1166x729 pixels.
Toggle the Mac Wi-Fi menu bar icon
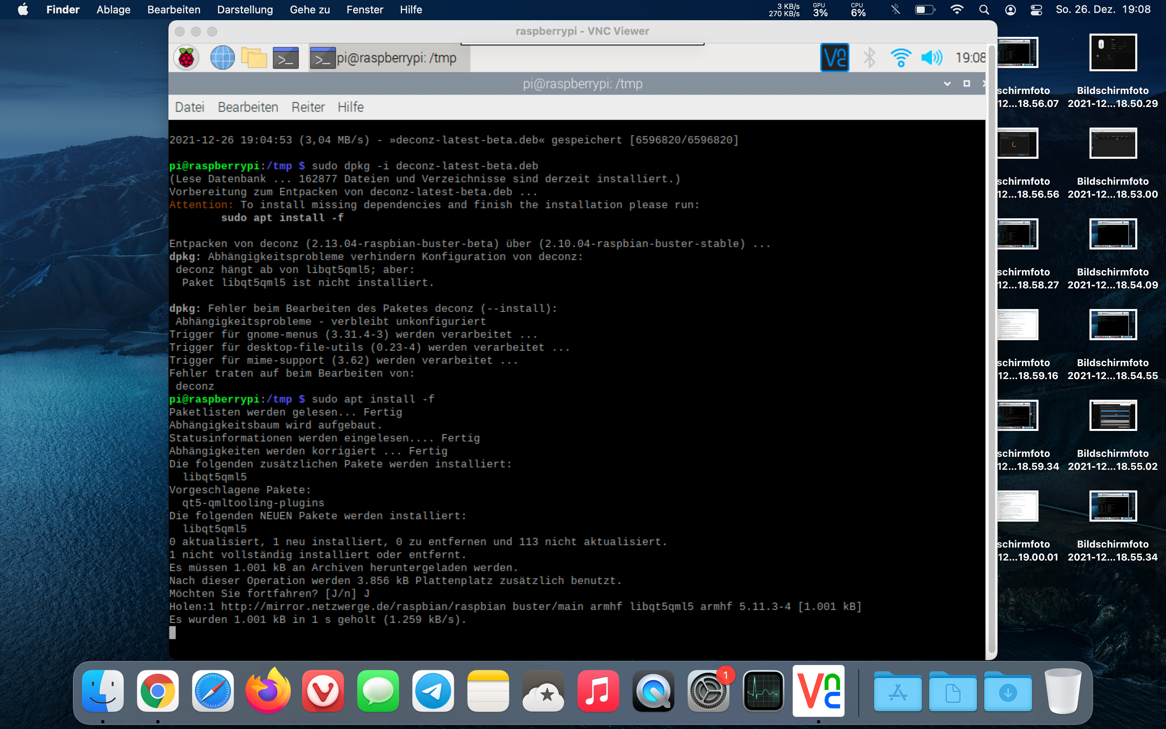point(957,10)
